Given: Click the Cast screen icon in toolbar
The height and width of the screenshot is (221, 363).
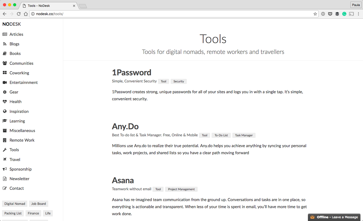Looking at the screenshot, I should (x=351, y=14).
